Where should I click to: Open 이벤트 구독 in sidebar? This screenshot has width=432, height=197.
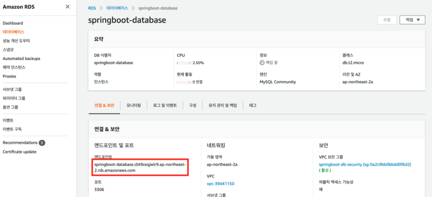click(x=12, y=129)
